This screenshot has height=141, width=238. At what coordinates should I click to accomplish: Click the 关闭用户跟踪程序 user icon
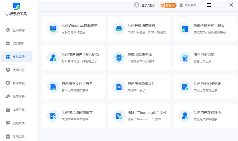(x=185, y=116)
